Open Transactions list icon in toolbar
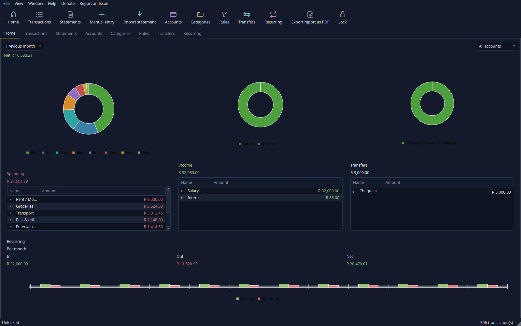 click(39, 14)
